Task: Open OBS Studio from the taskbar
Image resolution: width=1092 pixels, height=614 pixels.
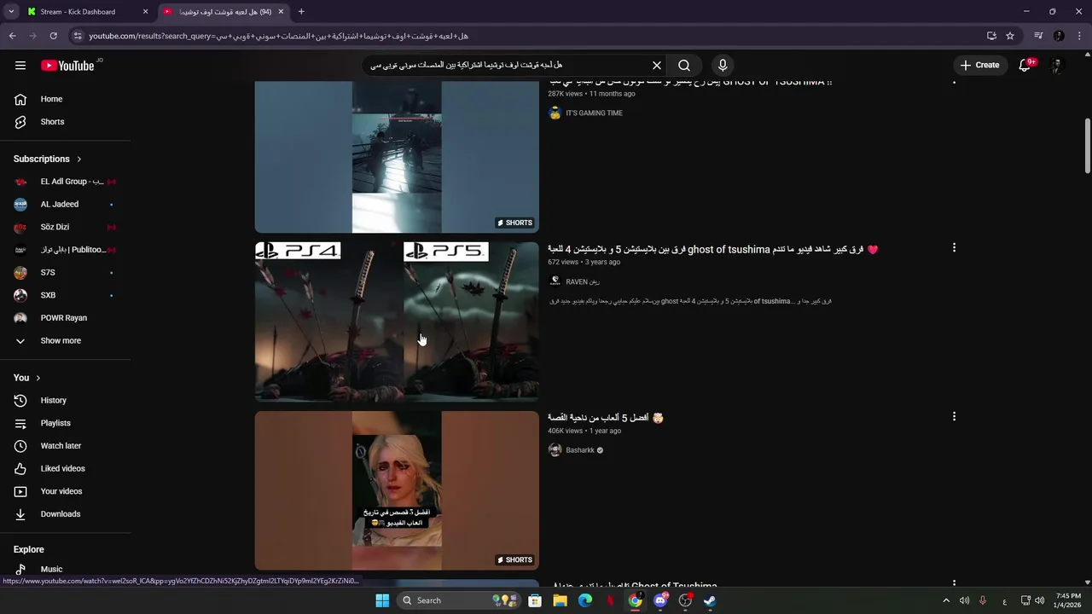Action: pos(685,600)
